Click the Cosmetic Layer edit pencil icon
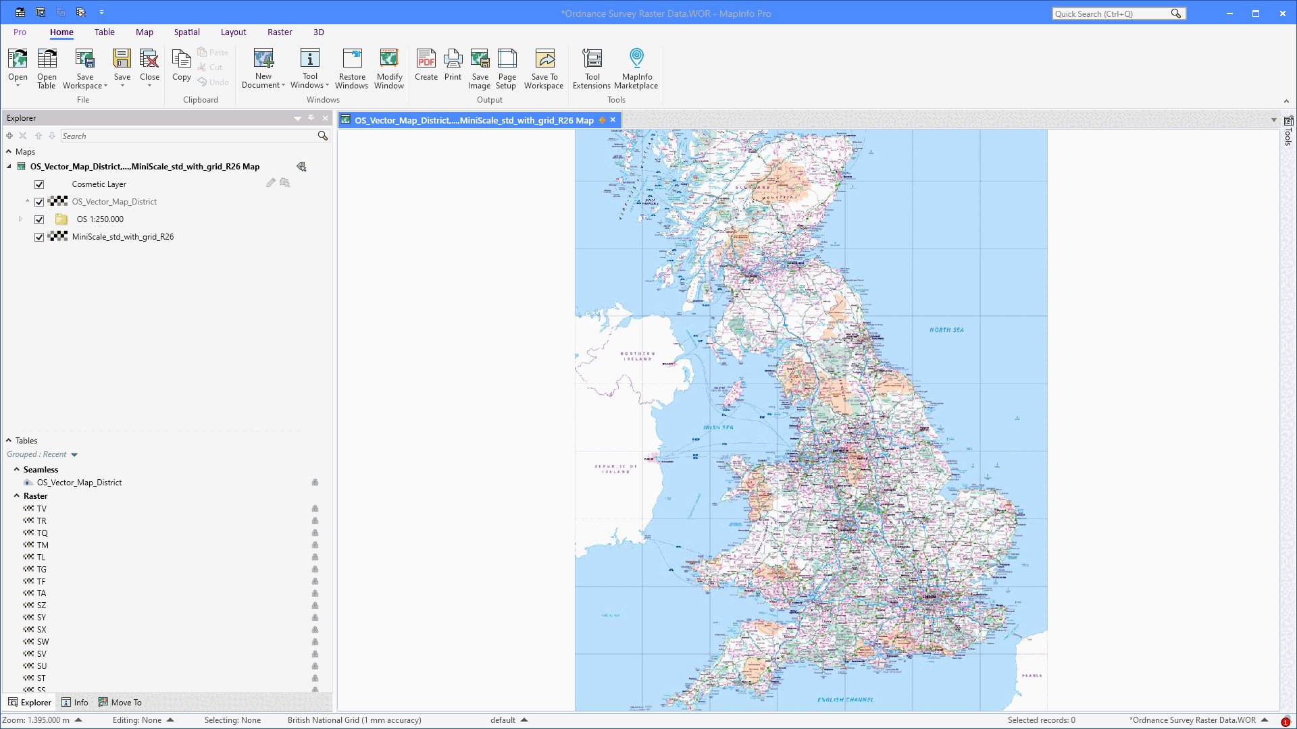 coord(271,183)
